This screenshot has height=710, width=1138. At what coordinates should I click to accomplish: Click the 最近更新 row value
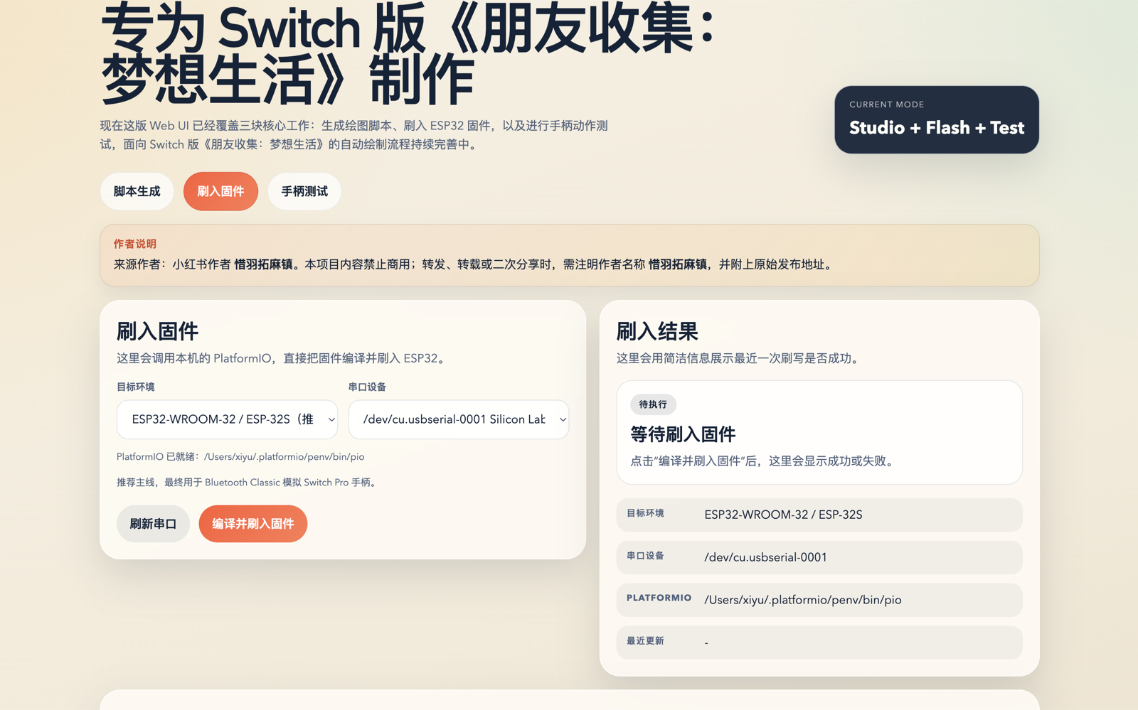(706, 642)
